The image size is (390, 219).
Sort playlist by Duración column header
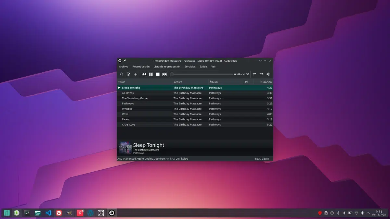266,82
